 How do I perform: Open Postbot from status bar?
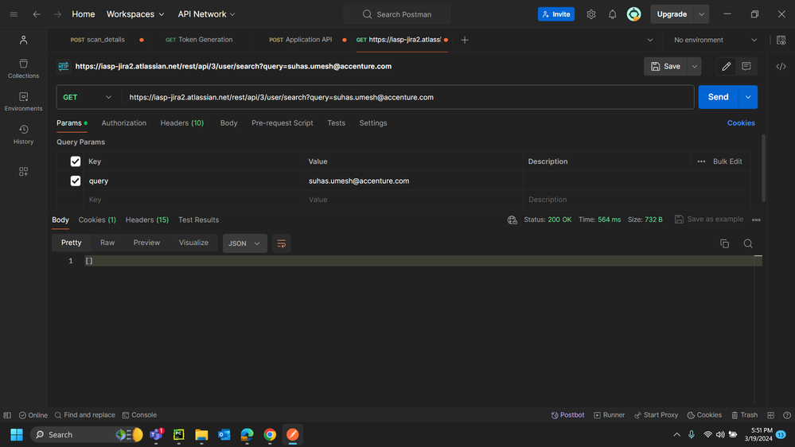click(567, 415)
